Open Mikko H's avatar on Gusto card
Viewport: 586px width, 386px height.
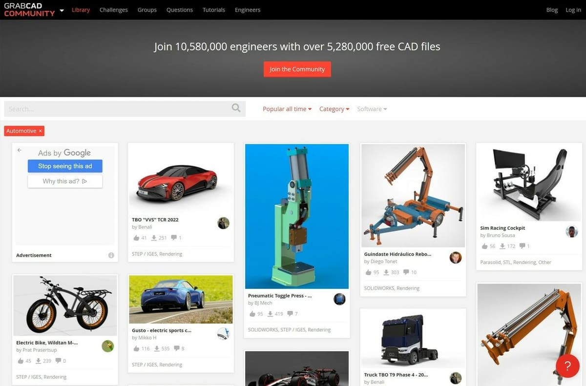coord(223,334)
